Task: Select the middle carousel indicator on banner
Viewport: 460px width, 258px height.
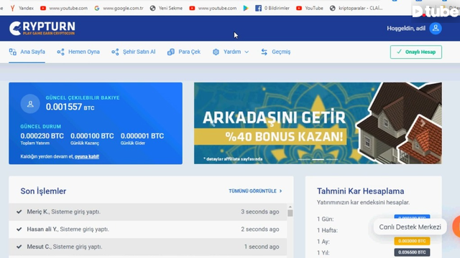Action: 318,159
